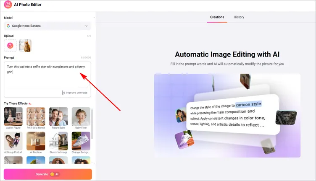Click the pink upload image icon
Viewport: 316px width, 181px height.
point(11,45)
